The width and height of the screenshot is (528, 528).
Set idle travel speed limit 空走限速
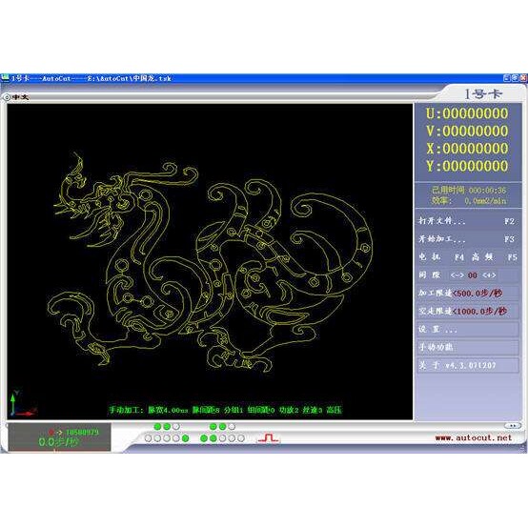(x=468, y=311)
